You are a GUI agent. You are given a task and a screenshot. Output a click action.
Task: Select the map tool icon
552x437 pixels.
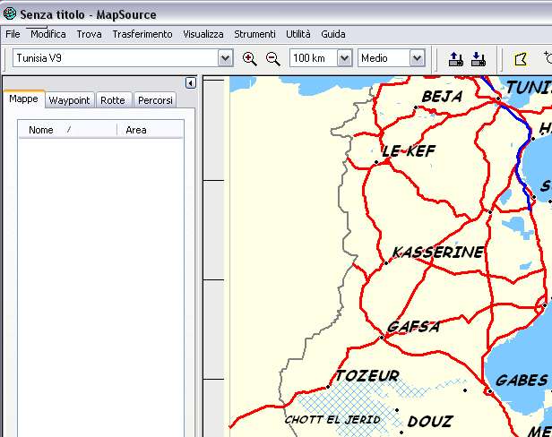coord(521,59)
